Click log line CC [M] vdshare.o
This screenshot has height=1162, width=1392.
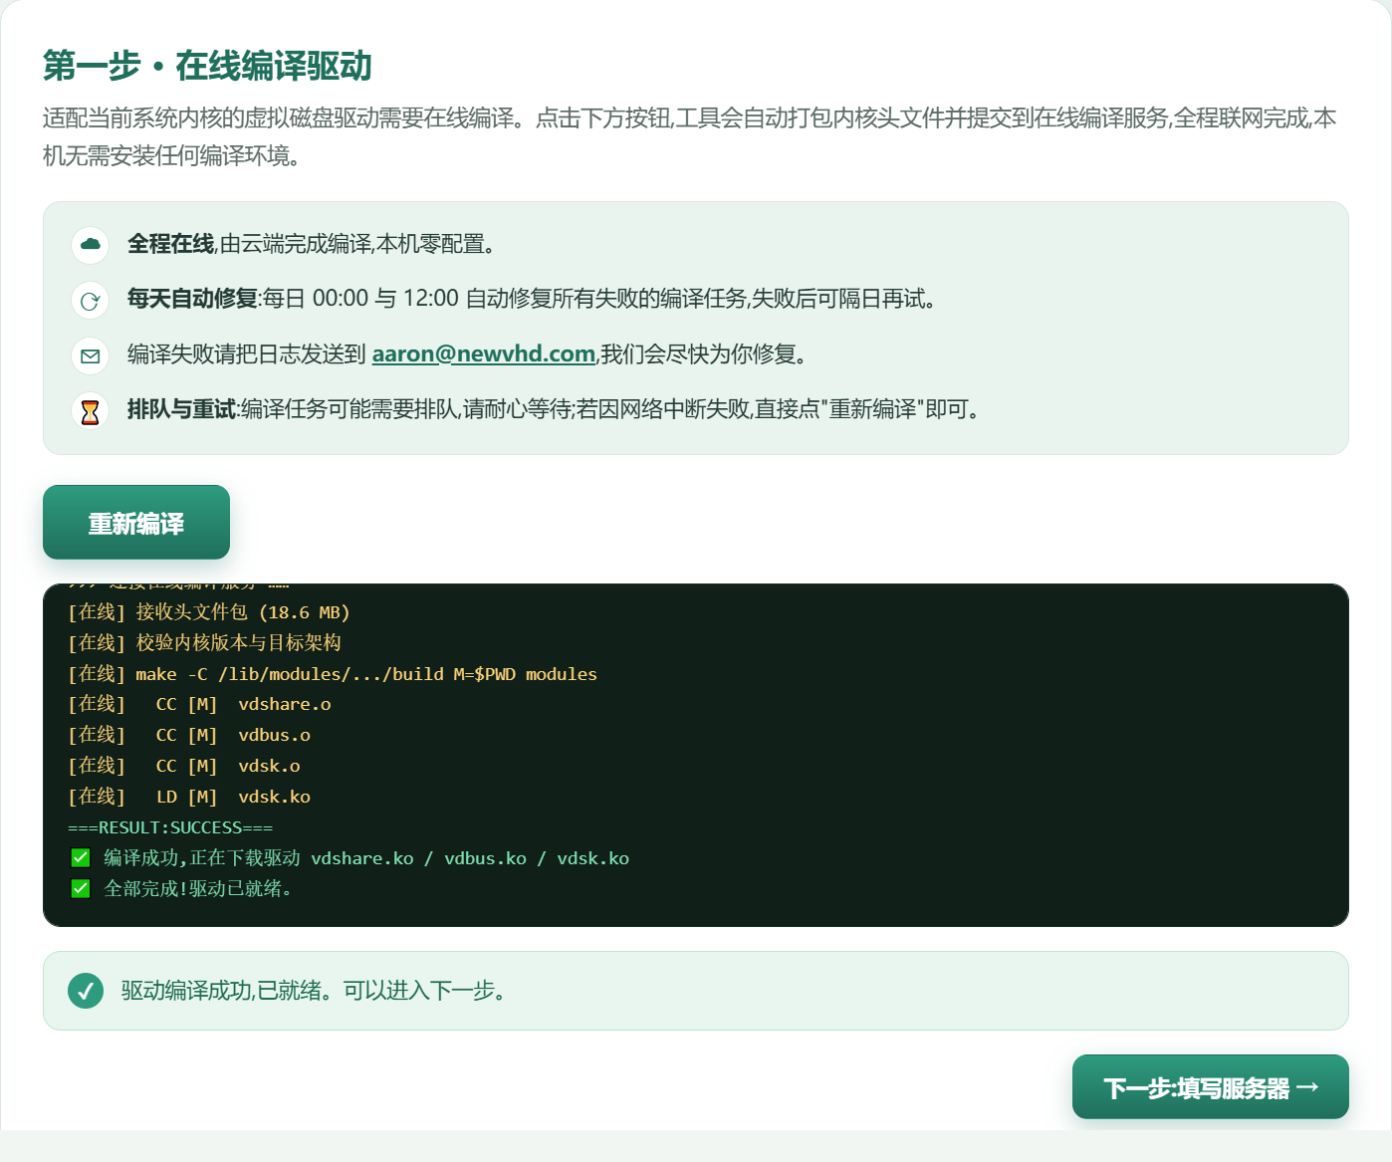199,705
